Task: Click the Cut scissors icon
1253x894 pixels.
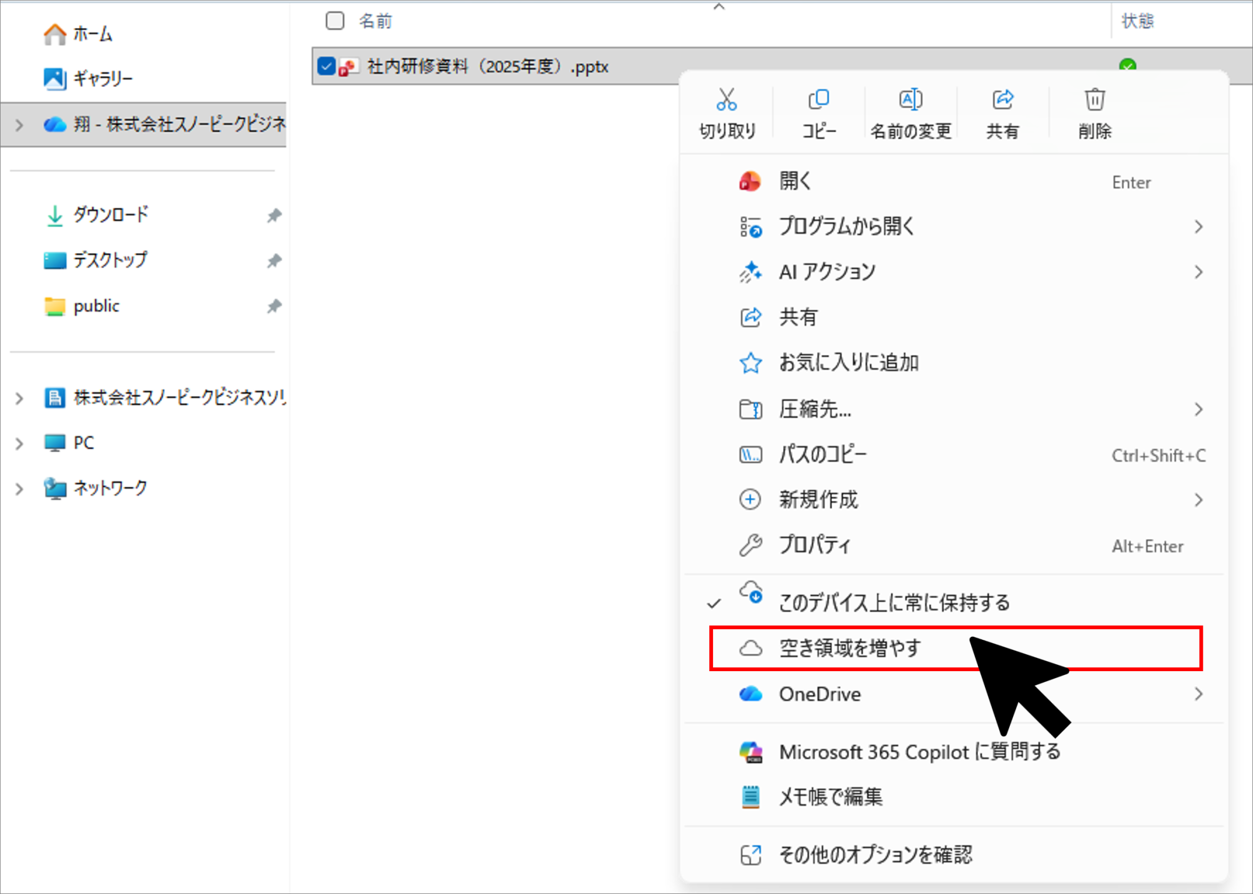Action: click(727, 100)
